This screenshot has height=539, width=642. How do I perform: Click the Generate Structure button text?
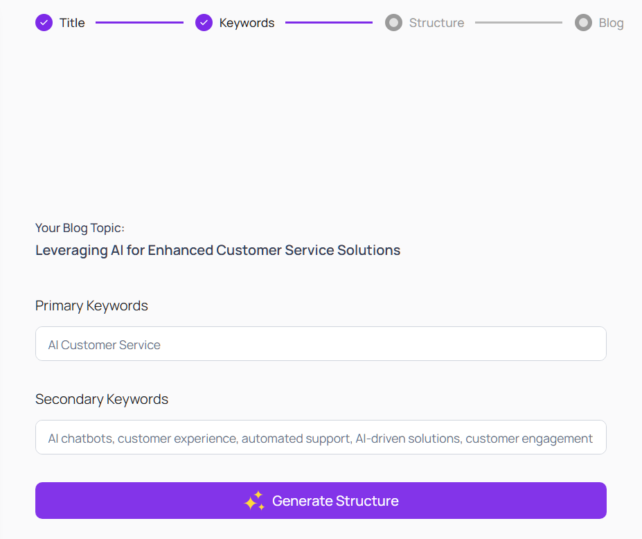point(335,501)
